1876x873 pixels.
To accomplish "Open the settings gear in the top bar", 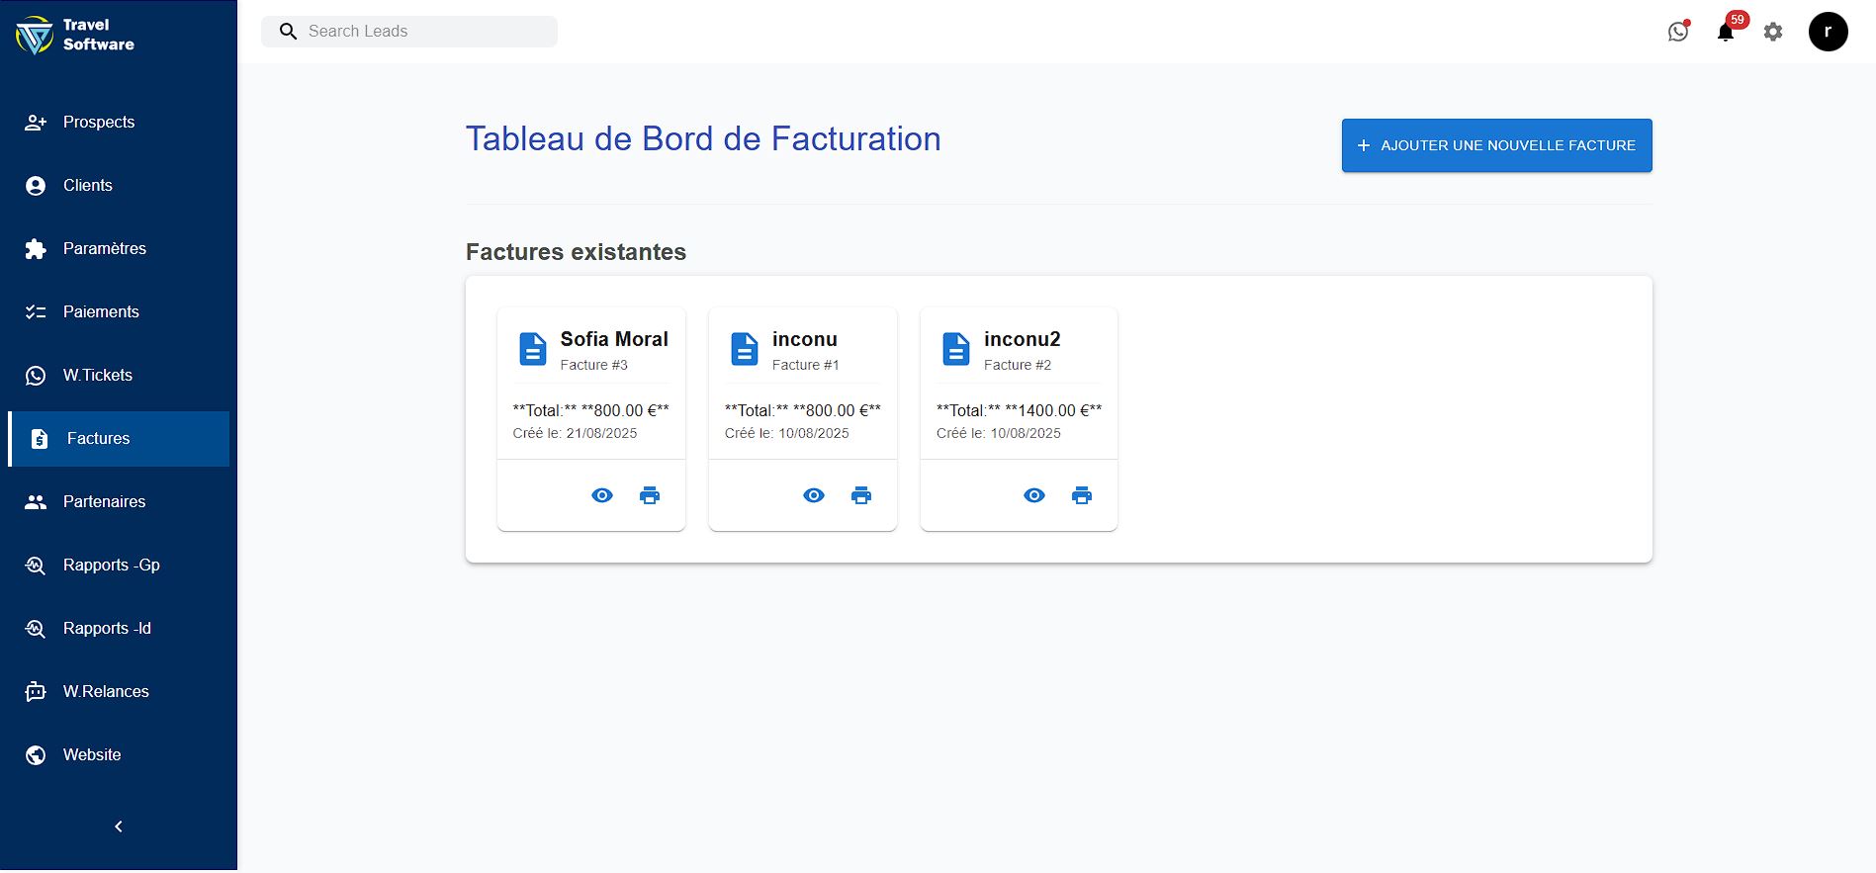I will (1773, 32).
